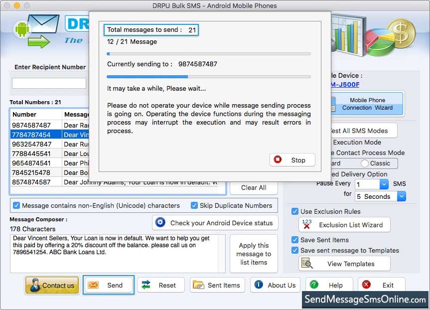Toggle the non-English Unicode characters checkbox

point(16,205)
